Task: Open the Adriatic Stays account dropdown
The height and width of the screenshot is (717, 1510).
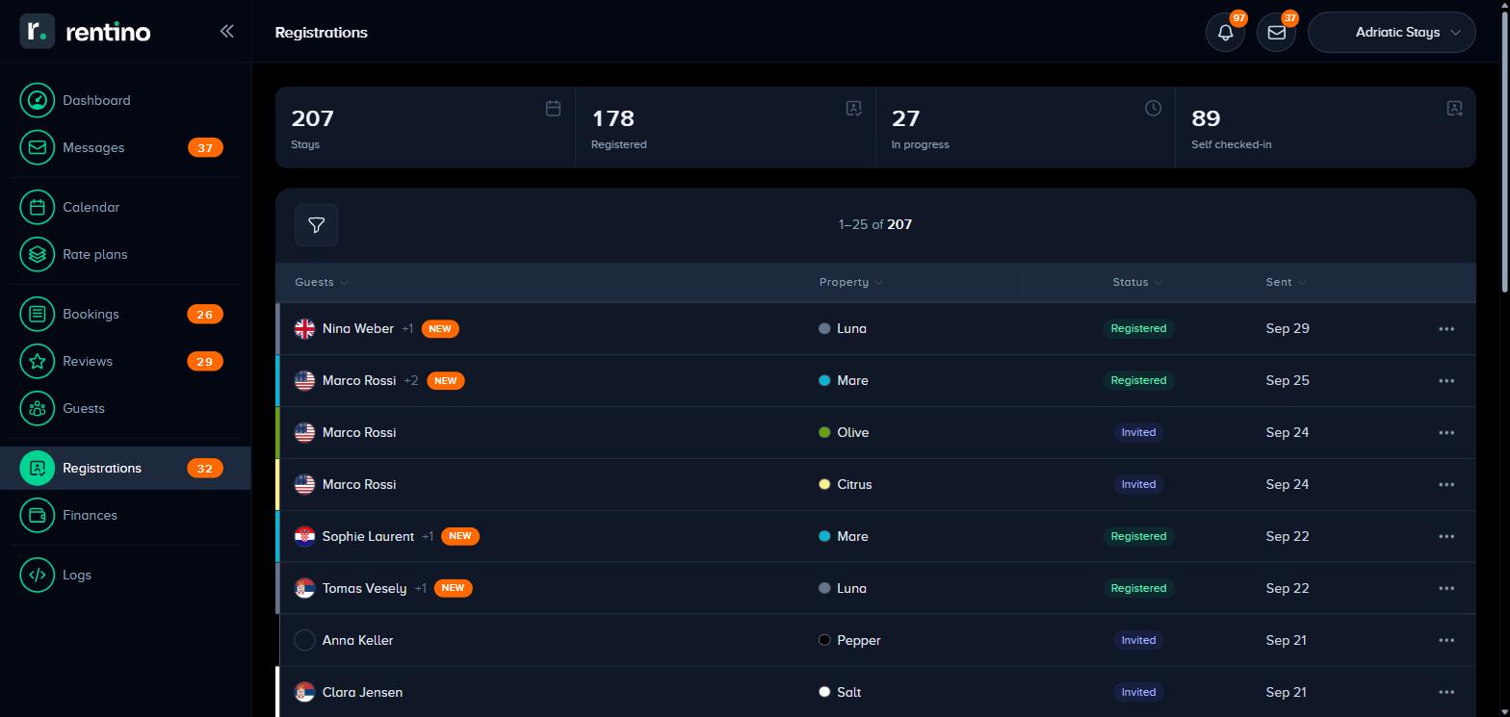Action: tap(1392, 33)
